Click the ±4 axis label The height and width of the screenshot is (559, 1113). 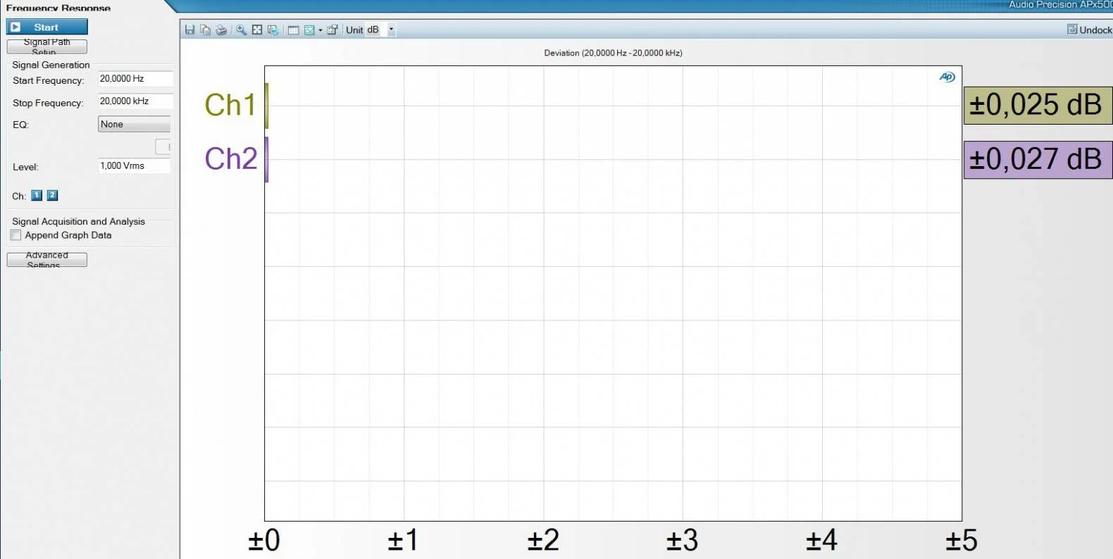coord(822,541)
